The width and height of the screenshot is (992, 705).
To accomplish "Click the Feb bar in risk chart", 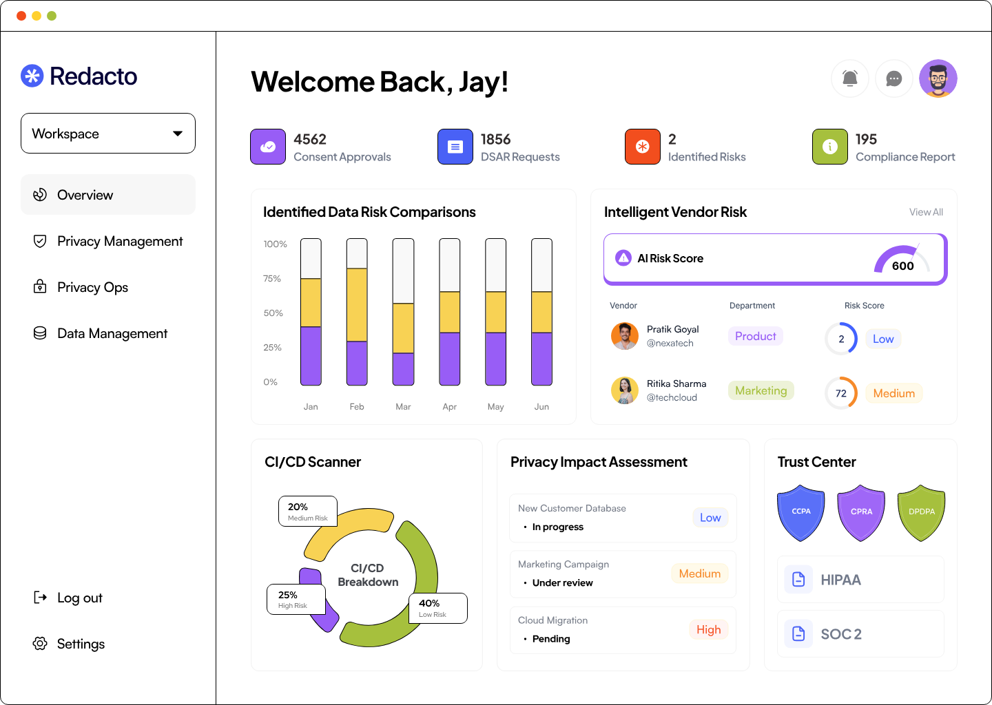I will pos(357,312).
